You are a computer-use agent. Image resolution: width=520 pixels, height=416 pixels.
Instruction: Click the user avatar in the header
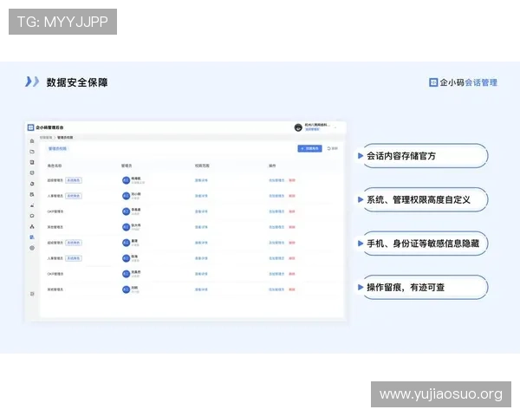coord(298,127)
